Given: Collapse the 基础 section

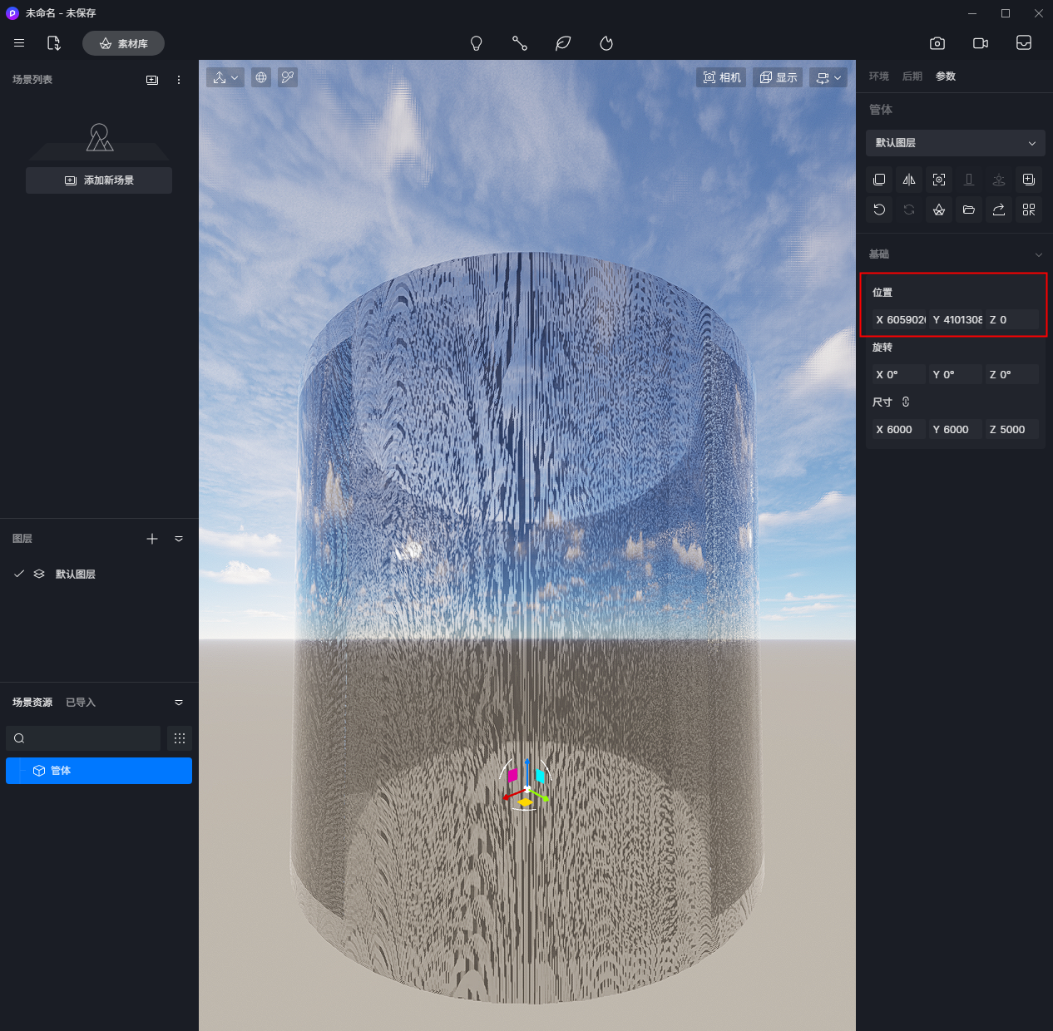Looking at the screenshot, I should pos(1038,254).
